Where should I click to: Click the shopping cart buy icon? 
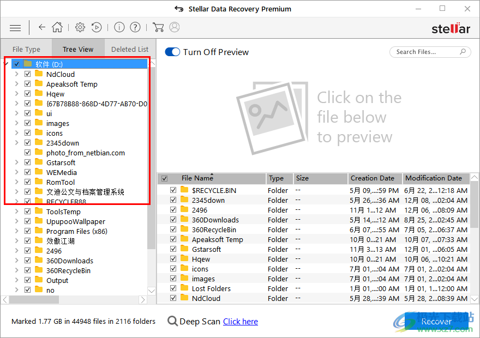click(158, 27)
